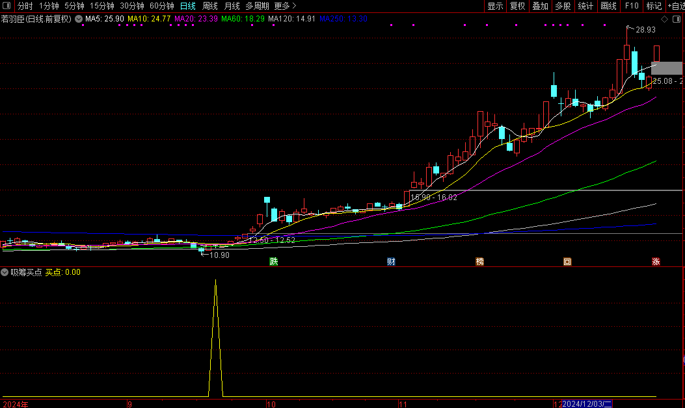This screenshot has width=685, height=408.
Task: Open the 画线 drawing tools
Action: 608,6
